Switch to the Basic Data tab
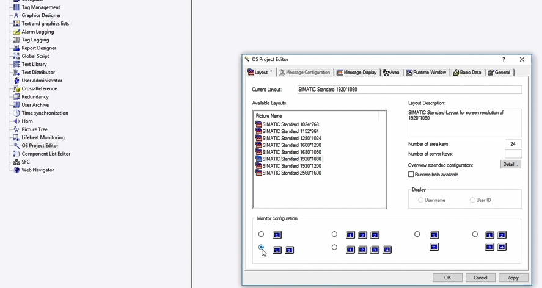This screenshot has width=542, height=288. [x=467, y=72]
